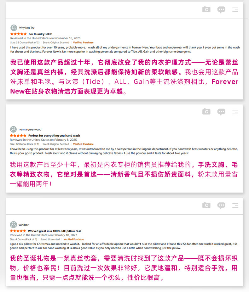Open the comment bubble above Windsor's review
Image resolution: width=249 pixels, height=292 pixels.
[x=221, y=205]
